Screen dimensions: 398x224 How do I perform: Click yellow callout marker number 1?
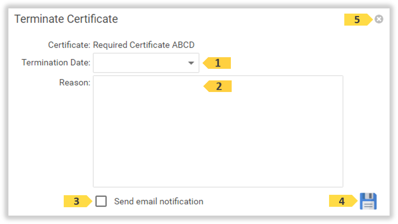point(218,63)
